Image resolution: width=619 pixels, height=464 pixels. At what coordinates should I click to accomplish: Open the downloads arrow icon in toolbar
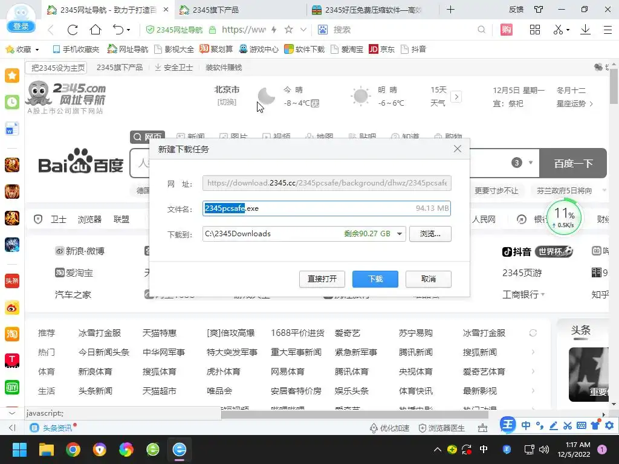coord(585,30)
